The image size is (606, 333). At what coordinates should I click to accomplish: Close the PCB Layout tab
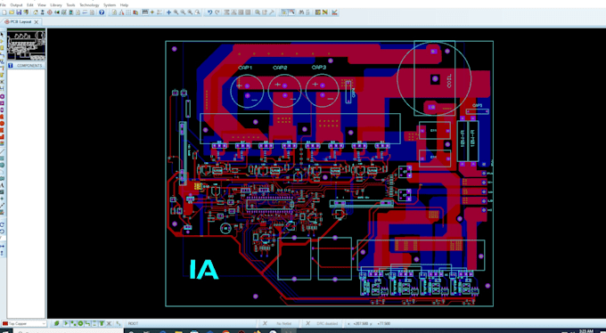pos(37,22)
